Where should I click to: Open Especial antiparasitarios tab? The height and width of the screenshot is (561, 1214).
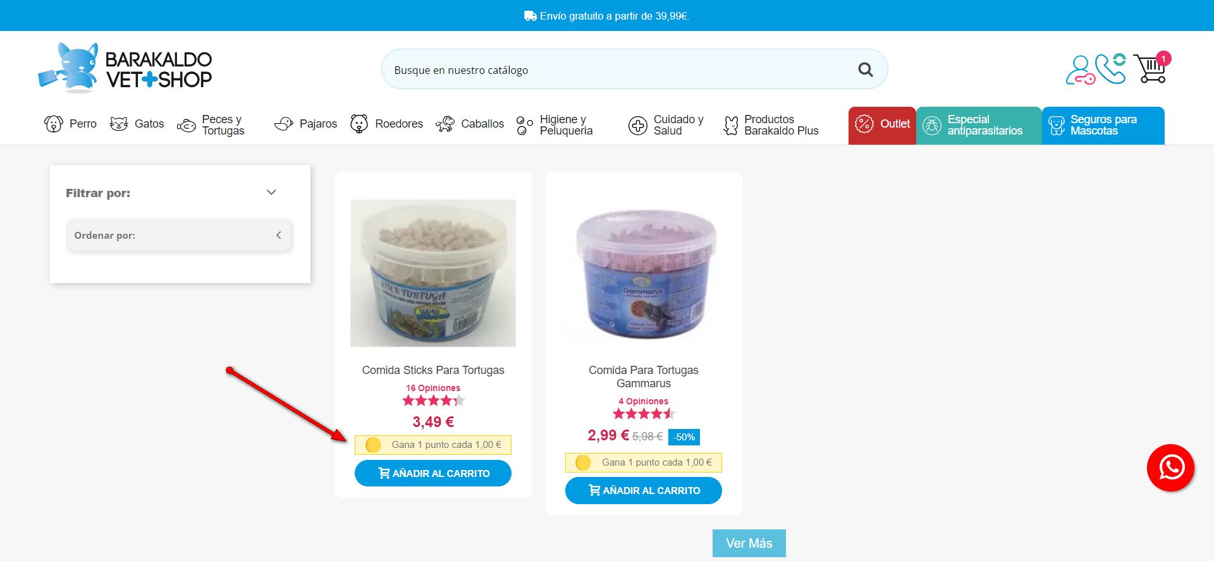click(x=979, y=125)
